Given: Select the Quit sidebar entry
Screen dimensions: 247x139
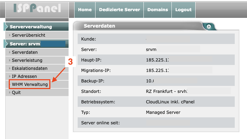Looking at the screenshot, I should pyautogui.click(x=16, y=92).
